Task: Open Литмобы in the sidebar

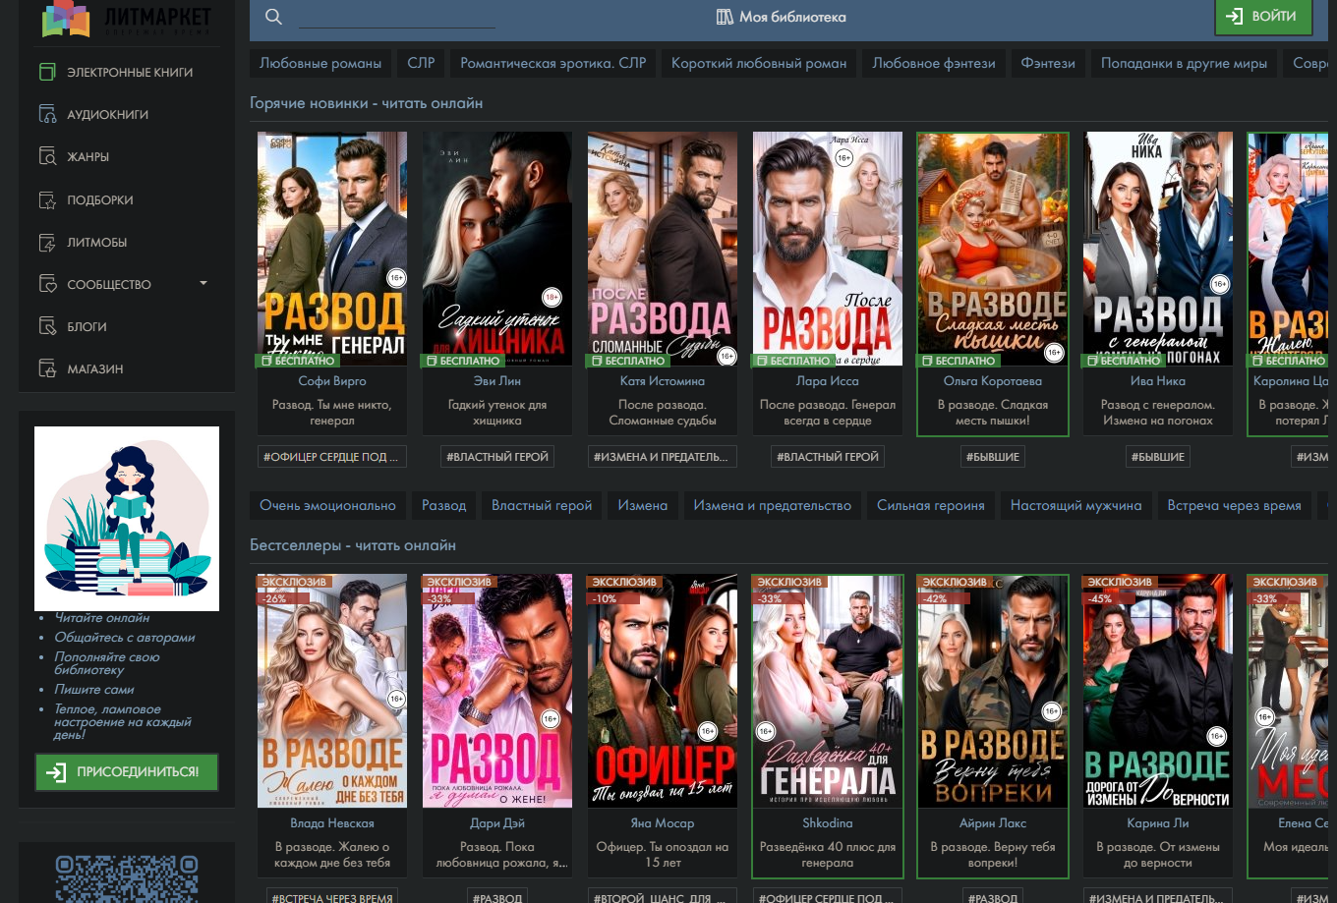Action: (x=97, y=242)
